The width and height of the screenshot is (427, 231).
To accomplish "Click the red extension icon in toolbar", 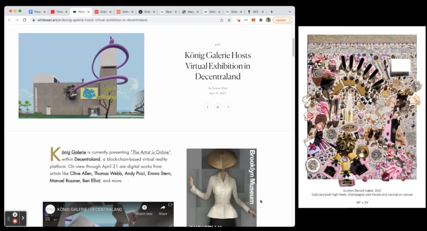I will point(238,20).
